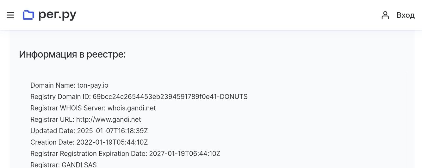Click the 'Registrar WHOIS Server:' label
The height and width of the screenshot is (168, 422).
pyautogui.click(x=68, y=108)
